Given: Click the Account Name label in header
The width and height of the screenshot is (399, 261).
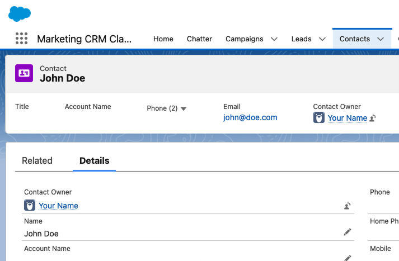Looking at the screenshot, I should click(88, 107).
